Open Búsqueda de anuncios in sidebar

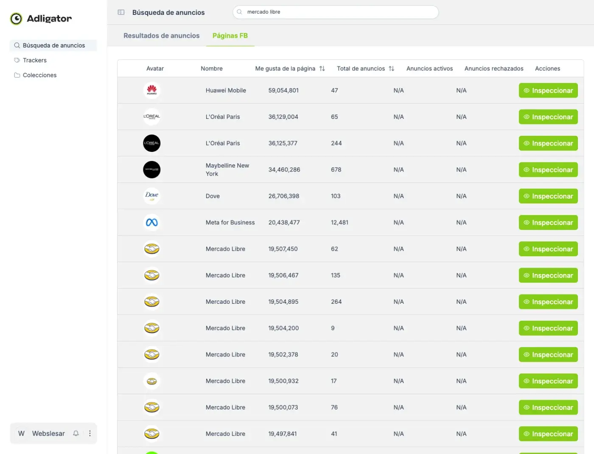[x=53, y=45]
